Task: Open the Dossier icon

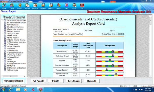Action: pyautogui.click(x=12, y=6)
